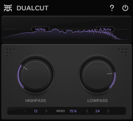The width and height of the screenshot is (133, 121).
Task: Click the Lowpass cutoff knob
Action: pyautogui.click(x=97, y=75)
